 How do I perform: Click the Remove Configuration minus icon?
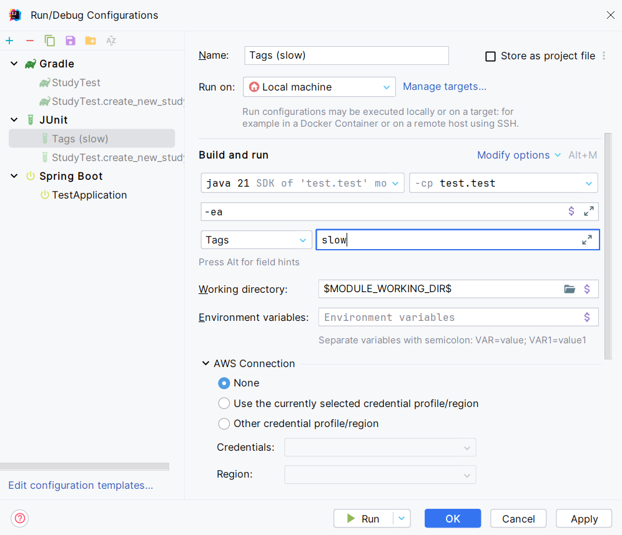[x=29, y=41]
